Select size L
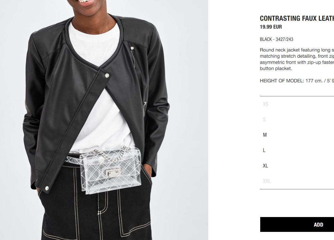Screen dimensions: 334x240 pos(297,150)
